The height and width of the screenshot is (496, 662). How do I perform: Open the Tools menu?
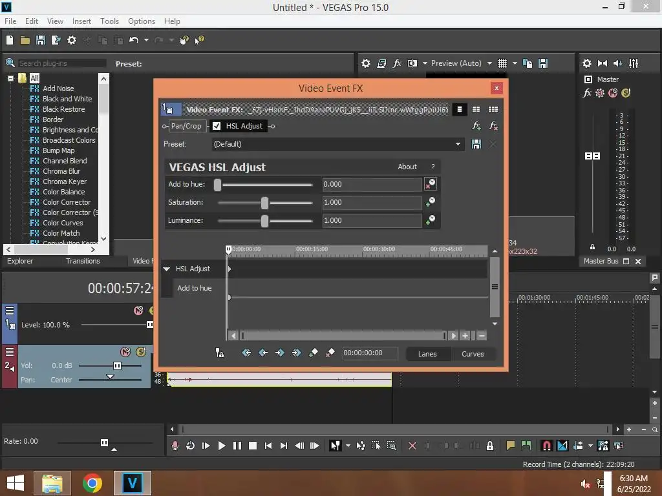(x=109, y=21)
